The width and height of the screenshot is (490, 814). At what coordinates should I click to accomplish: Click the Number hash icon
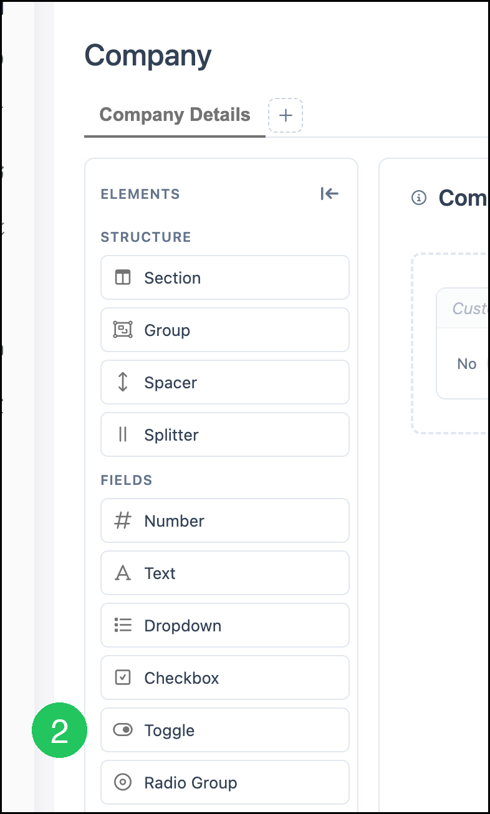point(123,520)
